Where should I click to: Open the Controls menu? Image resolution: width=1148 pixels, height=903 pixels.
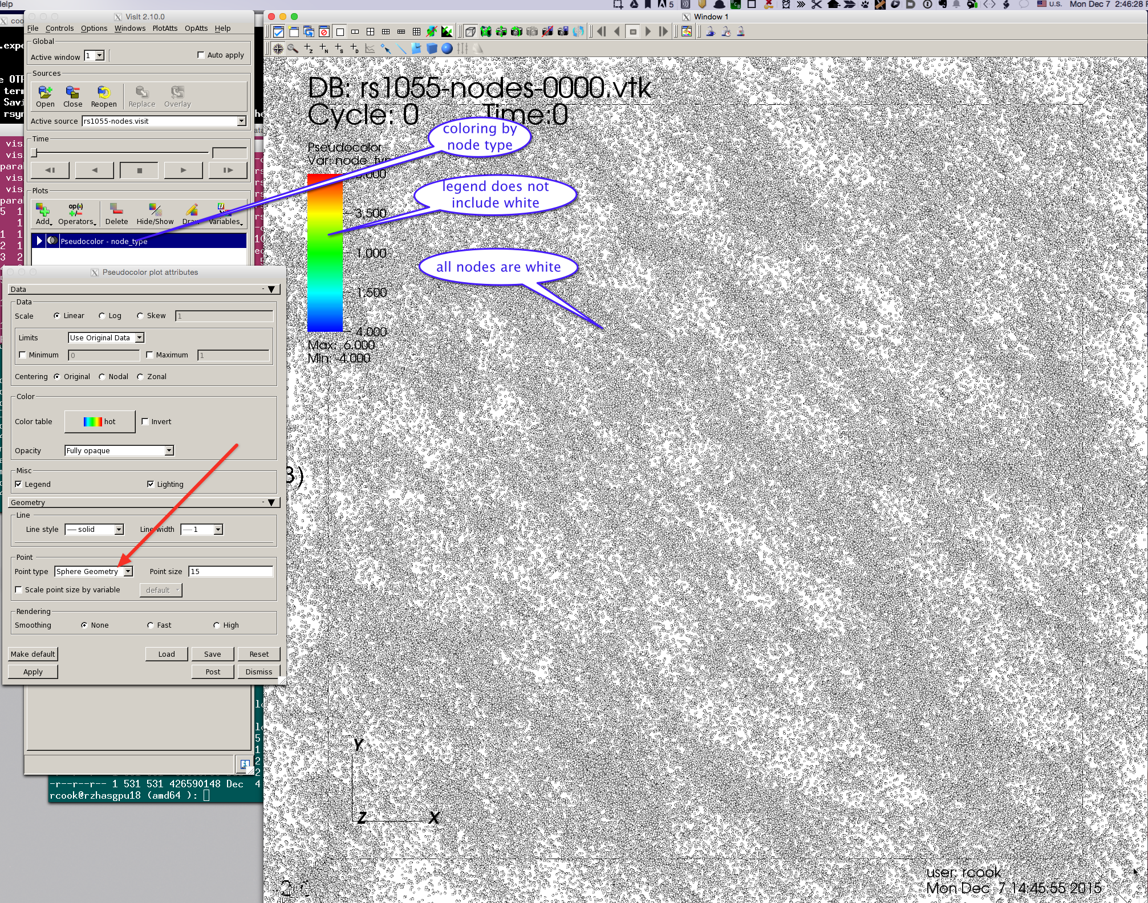(x=59, y=29)
